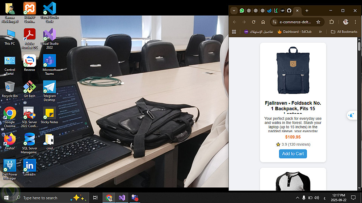Open the Chrome extensions puzzle icon

332,22
